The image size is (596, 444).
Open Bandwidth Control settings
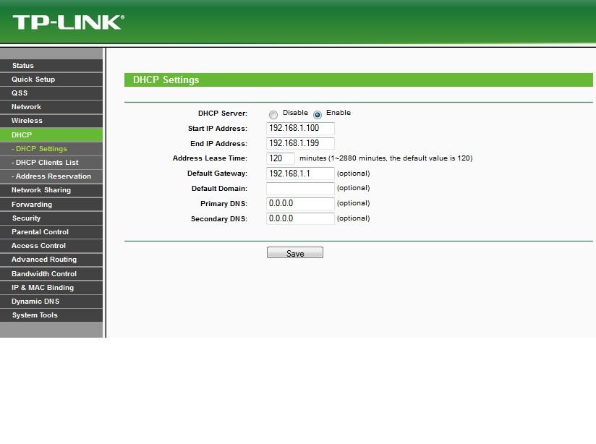(x=51, y=273)
